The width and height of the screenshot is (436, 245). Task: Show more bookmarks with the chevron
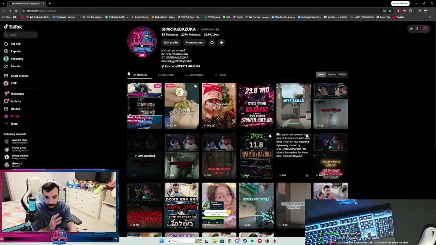pyautogui.click(x=430, y=17)
